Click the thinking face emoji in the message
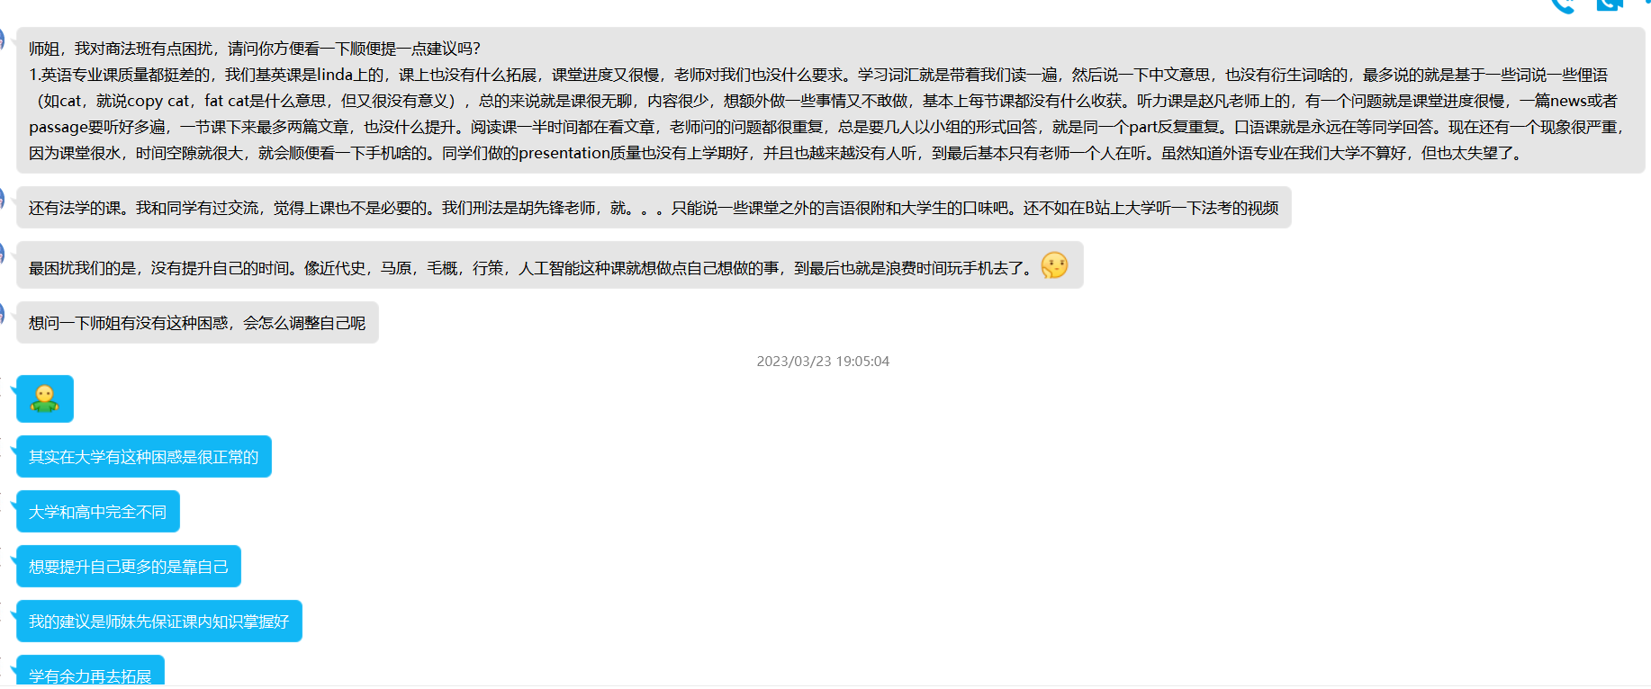The width and height of the screenshot is (1651, 689). [1054, 266]
